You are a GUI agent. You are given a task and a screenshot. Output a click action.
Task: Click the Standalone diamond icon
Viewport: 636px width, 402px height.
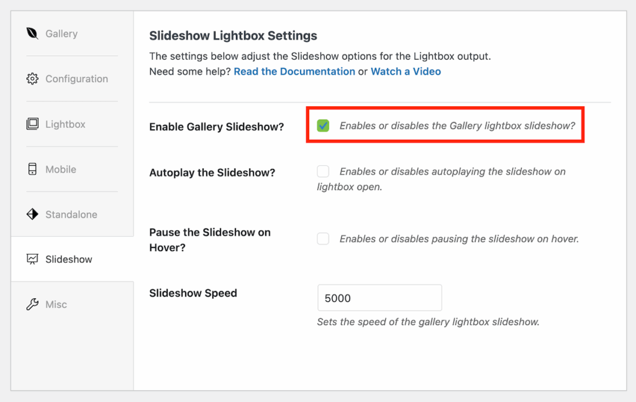[32, 214]
